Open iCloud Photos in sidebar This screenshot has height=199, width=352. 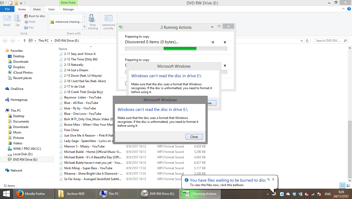click(23, 73)
